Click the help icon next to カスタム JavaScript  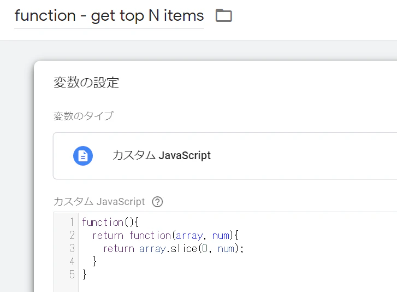pos(157,202)
